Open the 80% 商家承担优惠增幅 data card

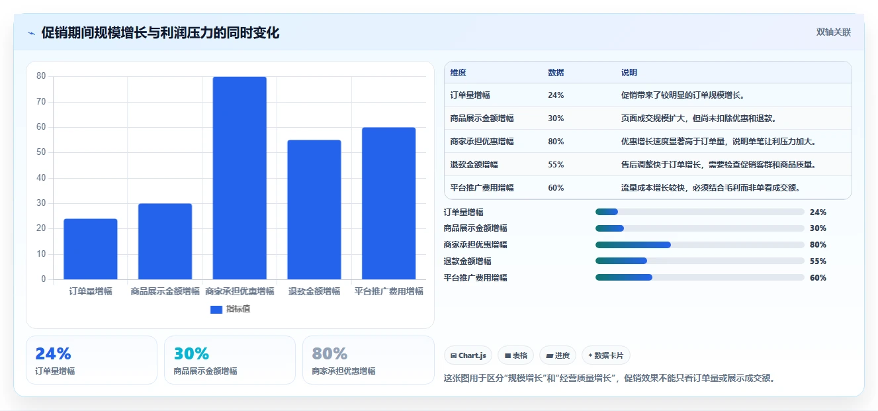click(368, 360)
